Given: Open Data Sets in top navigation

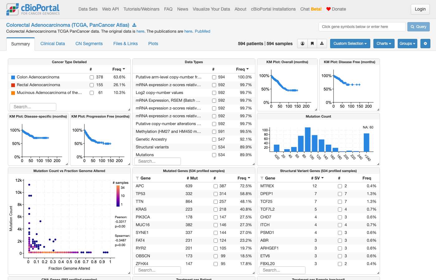Looking at the screenshot, I should coord(88,9).
